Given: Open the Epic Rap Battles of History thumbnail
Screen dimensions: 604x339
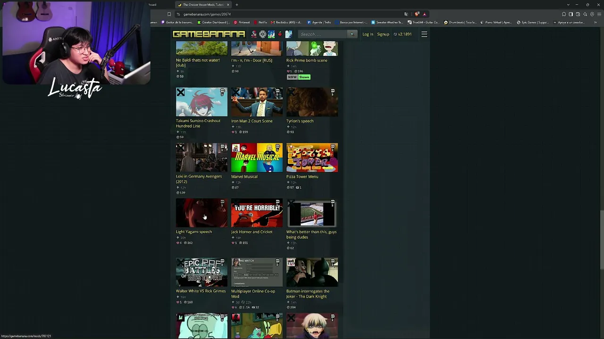Looking at the screenshot, I should tap(201, 273).
